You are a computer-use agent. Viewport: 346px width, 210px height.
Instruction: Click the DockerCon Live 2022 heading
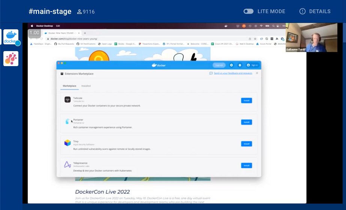pos(102,192)
